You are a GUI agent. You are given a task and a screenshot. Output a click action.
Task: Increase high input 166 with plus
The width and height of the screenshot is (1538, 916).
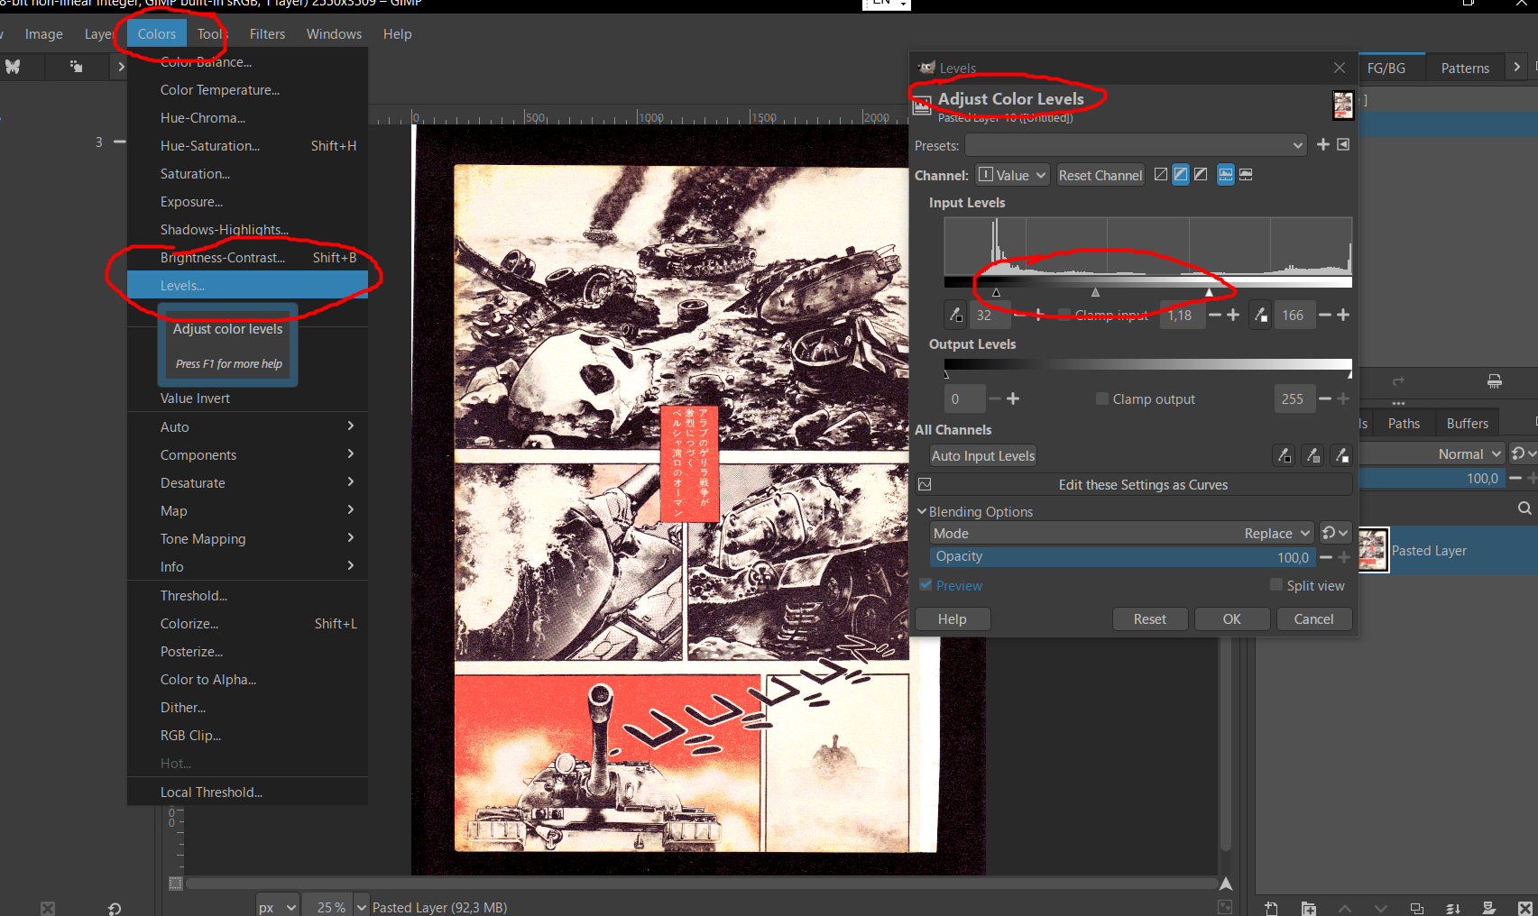tap(1343, 315)
